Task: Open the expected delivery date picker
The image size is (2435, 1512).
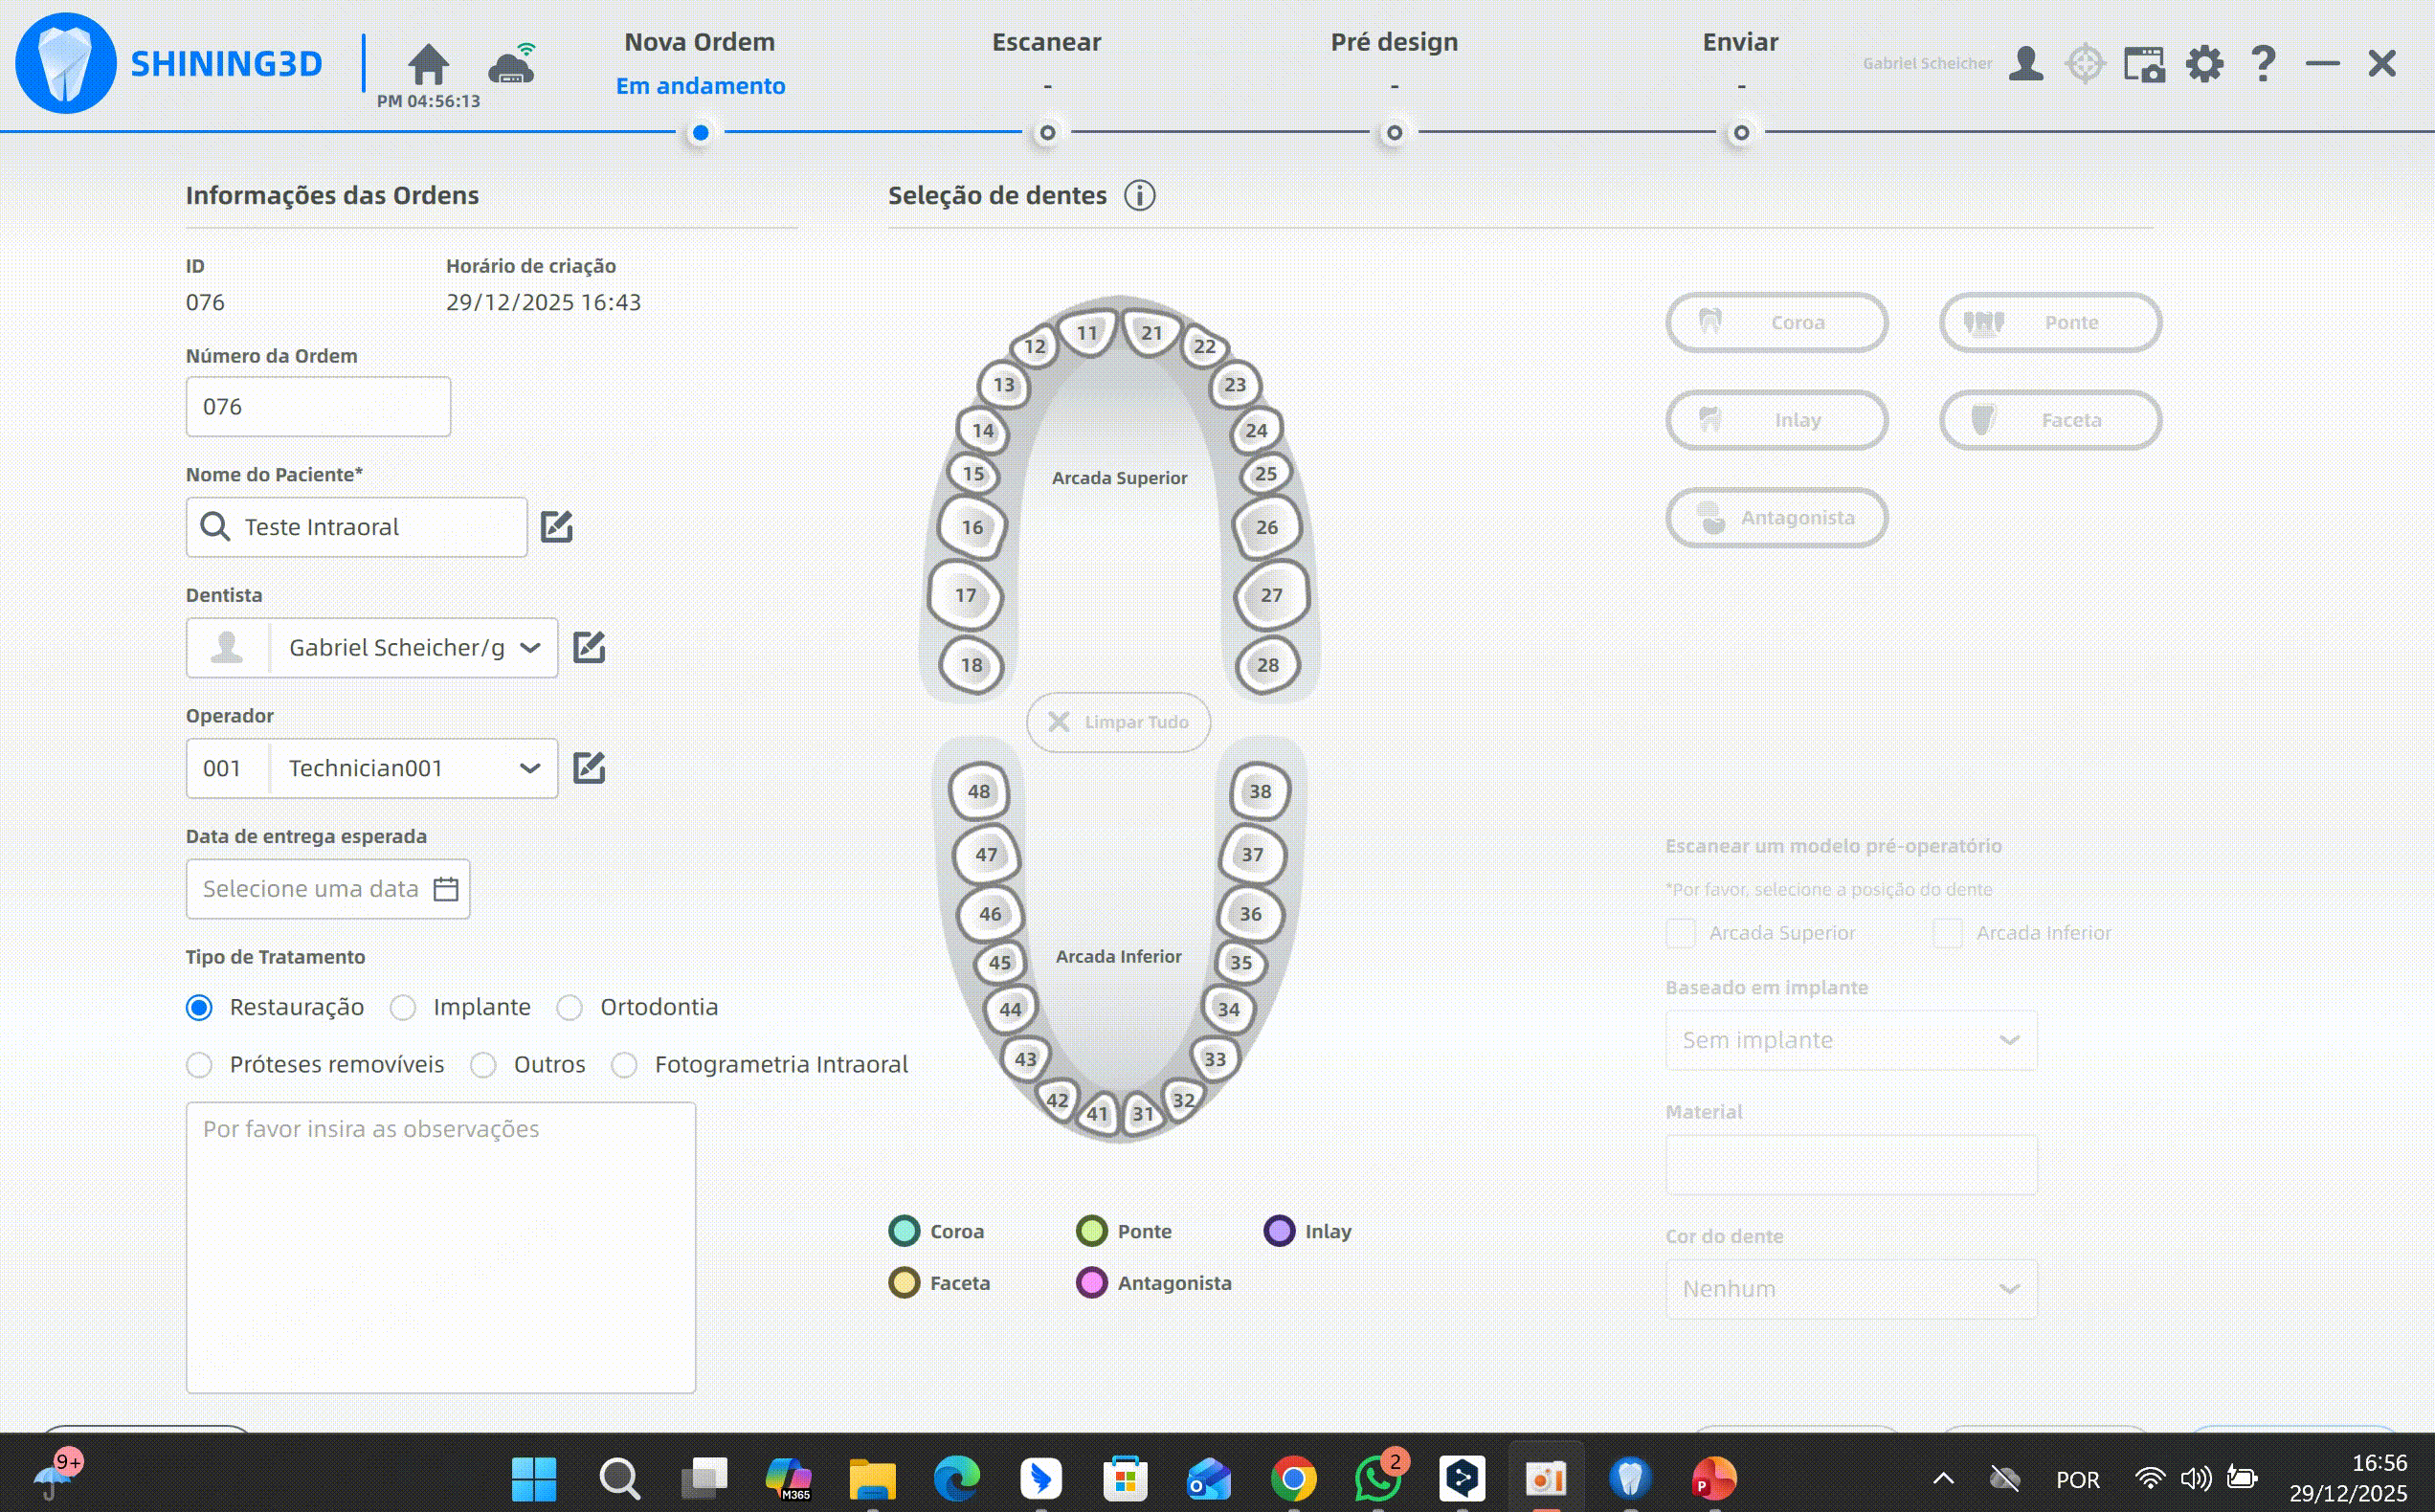Action: [x=446, y=889]
